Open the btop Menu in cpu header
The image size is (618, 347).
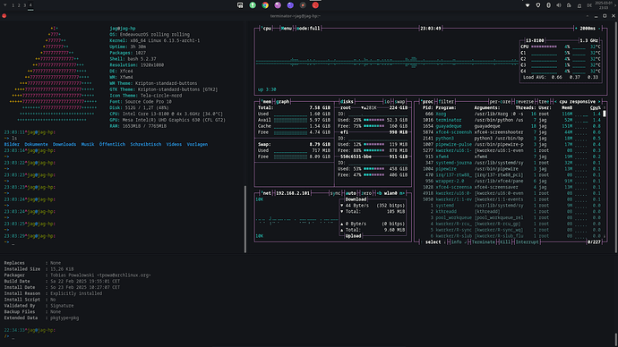(x=286, y=29)
